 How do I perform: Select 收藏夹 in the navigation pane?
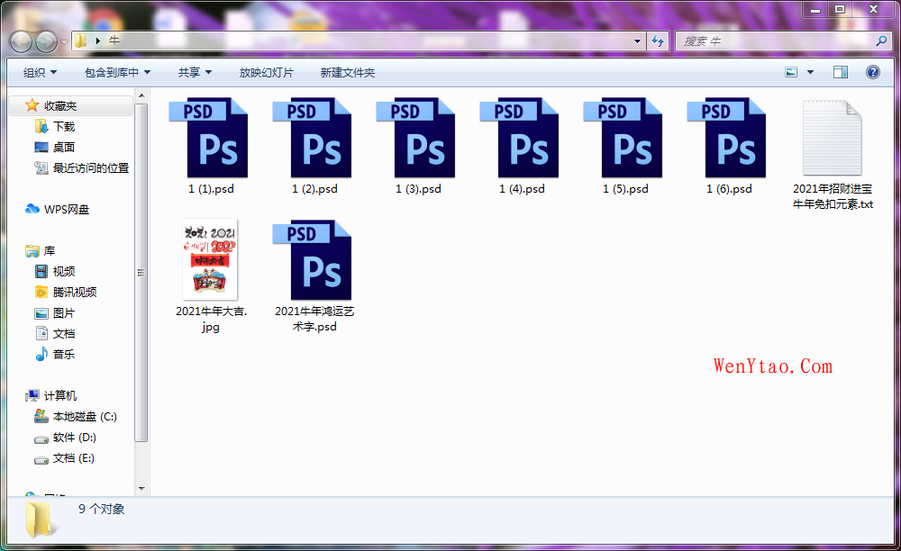tap(72, 105)
